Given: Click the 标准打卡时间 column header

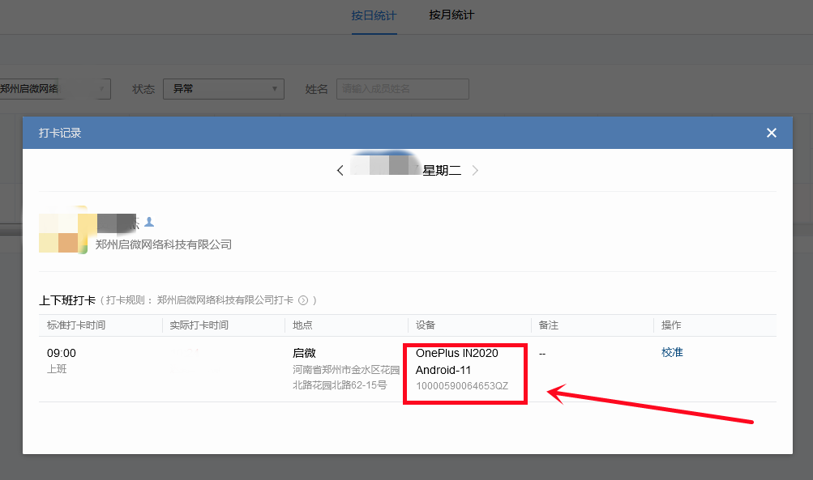Looking at the screenshot, I should 76,325.
